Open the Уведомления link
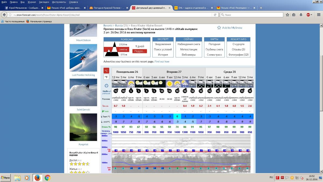This screenshot has height=182, width=323. (x=163, y=44)
